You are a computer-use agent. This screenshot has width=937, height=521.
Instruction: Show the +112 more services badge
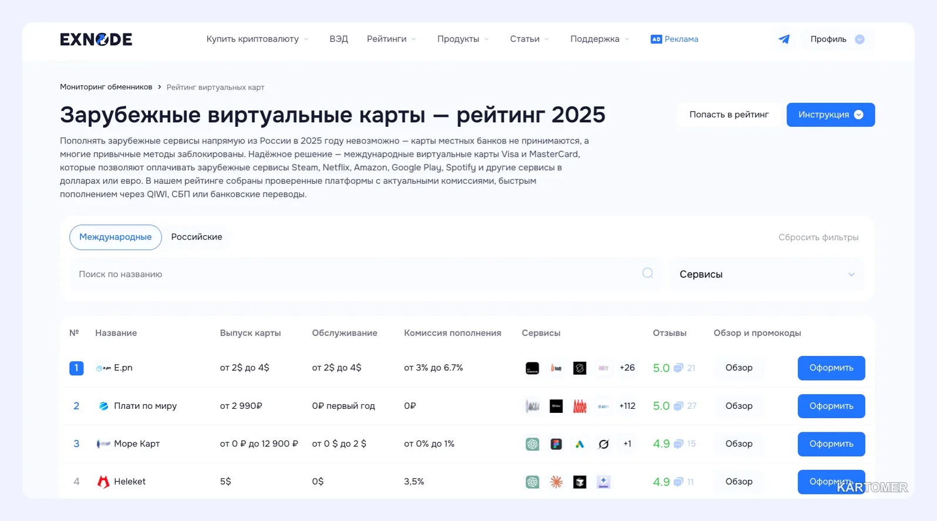[627, 406]
